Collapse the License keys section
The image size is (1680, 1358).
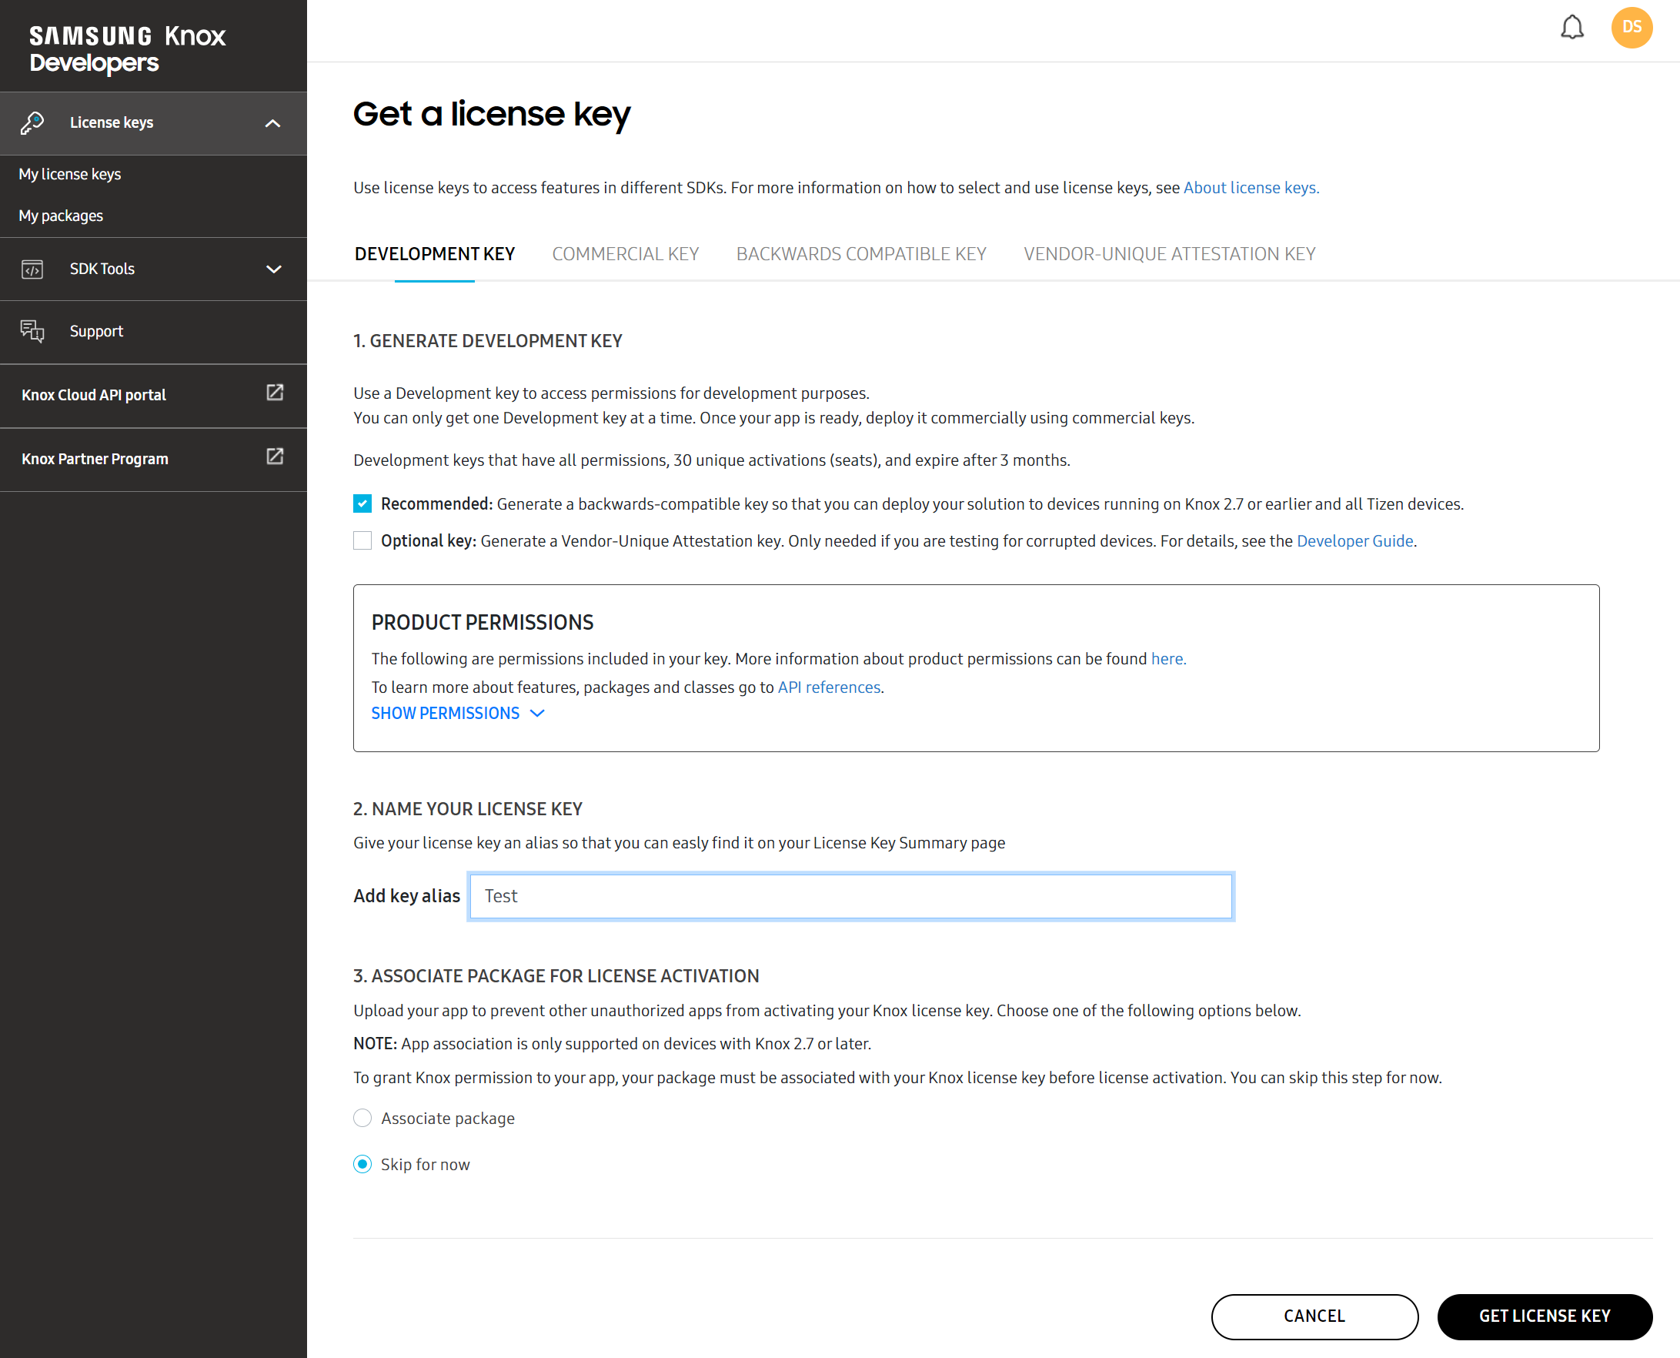[273, 123]
